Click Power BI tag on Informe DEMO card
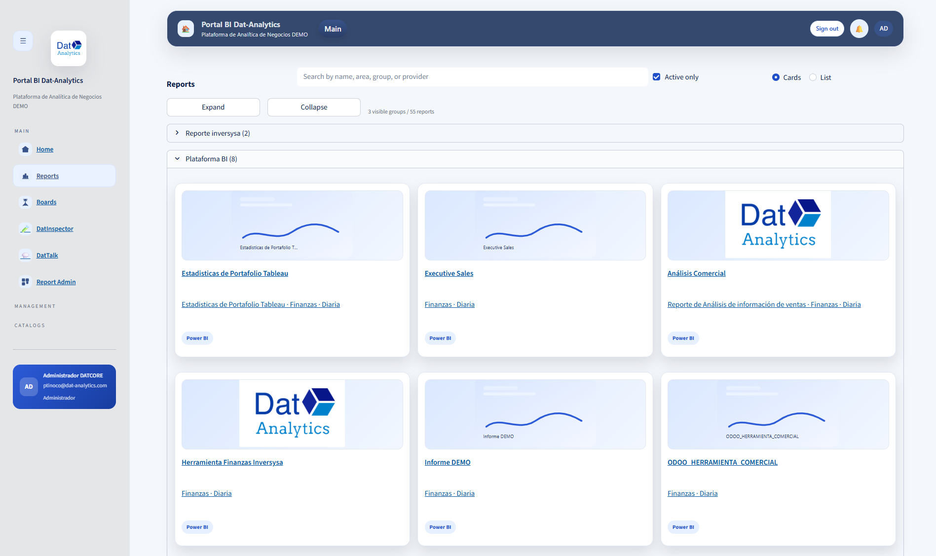936x556 pixels. tap(440, 527)
